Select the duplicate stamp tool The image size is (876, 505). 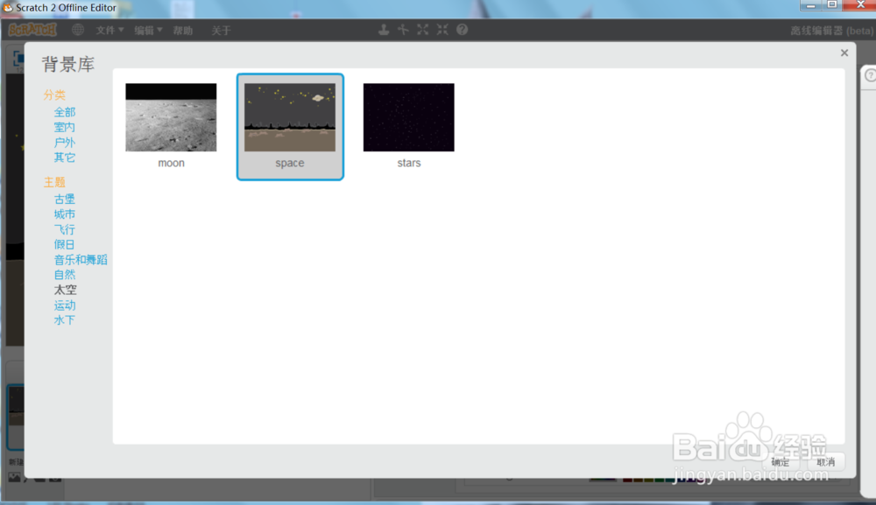pos(384,30)
